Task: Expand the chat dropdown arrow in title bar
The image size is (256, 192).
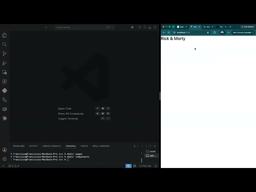Action: pyautogui.click(x=113, y=27)
